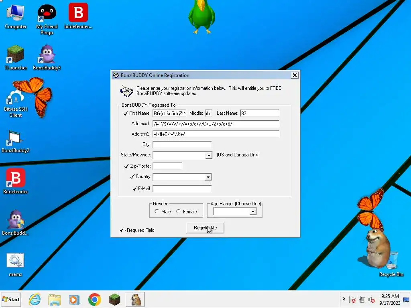Viewport: 411px width, 308px height.
Task: Open the Minecraft block taskbar icon
Action: click(114, 300)
